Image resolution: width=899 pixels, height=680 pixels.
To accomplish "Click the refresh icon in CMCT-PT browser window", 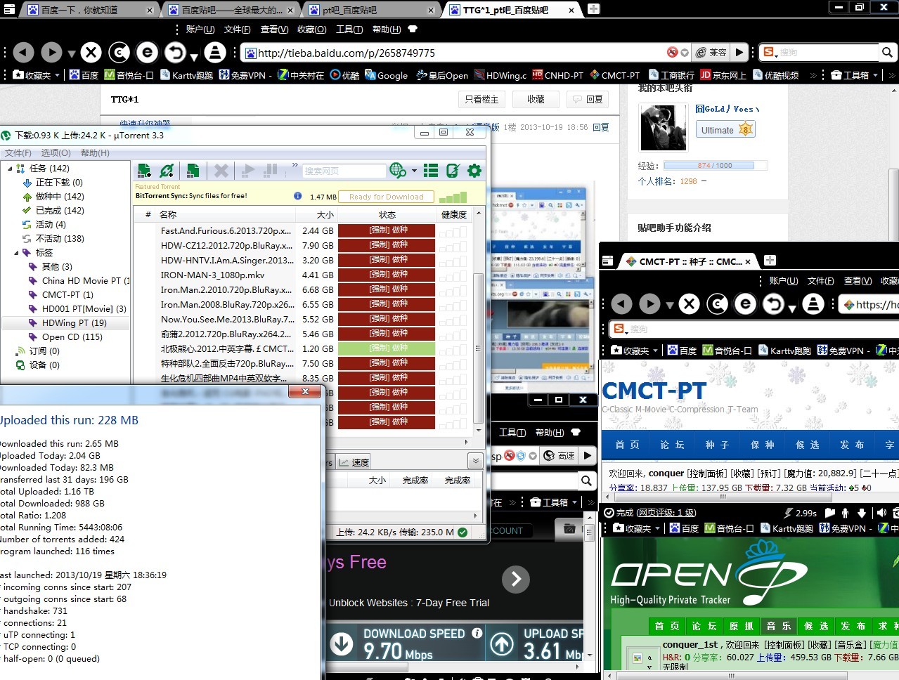I will pos(717,303).
